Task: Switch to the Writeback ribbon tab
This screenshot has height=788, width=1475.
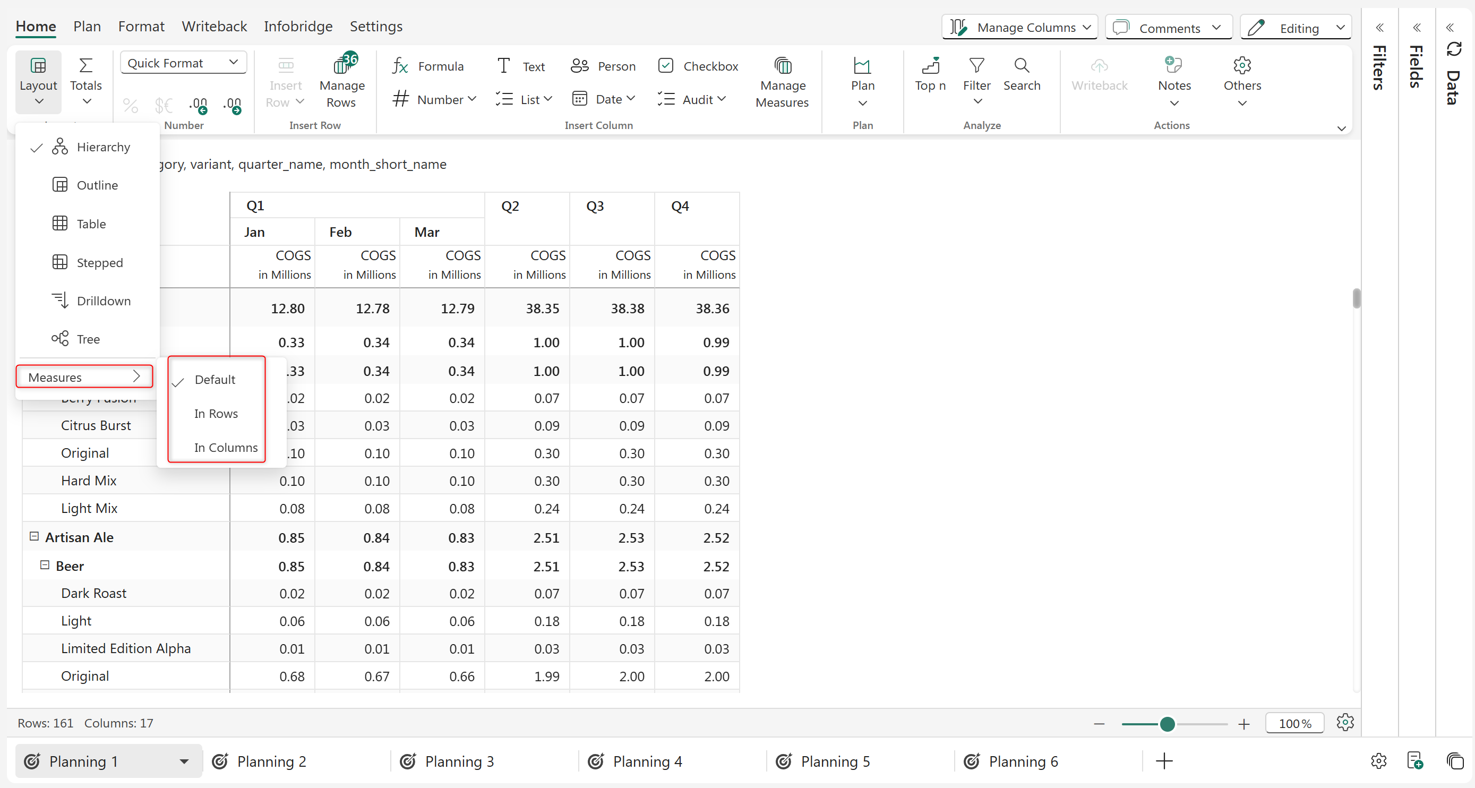Action: [214, 27]
